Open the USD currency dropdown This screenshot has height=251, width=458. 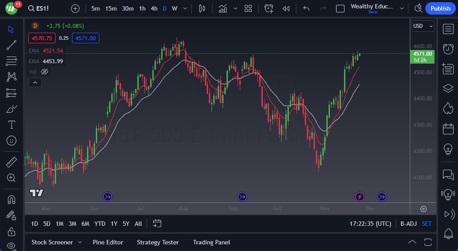click(423, 26)
